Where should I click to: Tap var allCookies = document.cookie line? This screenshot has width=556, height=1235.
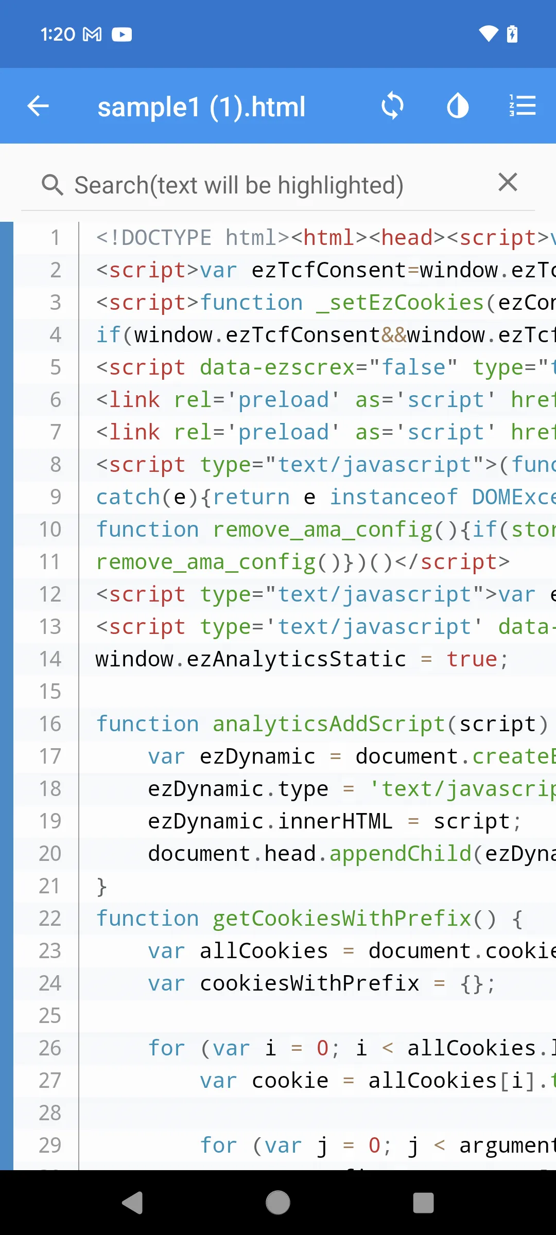tap(352, 951)
